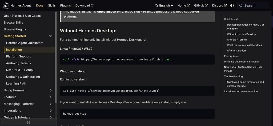The image size is (273, 126).
Task: Jump to Quick Install in contents
Action: (231, 19)
